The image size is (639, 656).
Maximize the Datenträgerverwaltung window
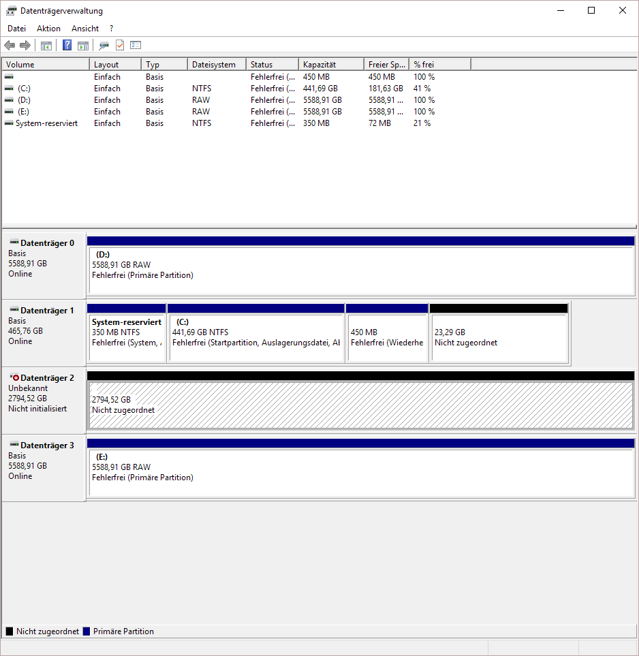point(591,10)
